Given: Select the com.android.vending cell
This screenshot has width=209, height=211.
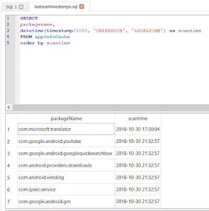Looking at the screenshot, I should tap(66, 177).
